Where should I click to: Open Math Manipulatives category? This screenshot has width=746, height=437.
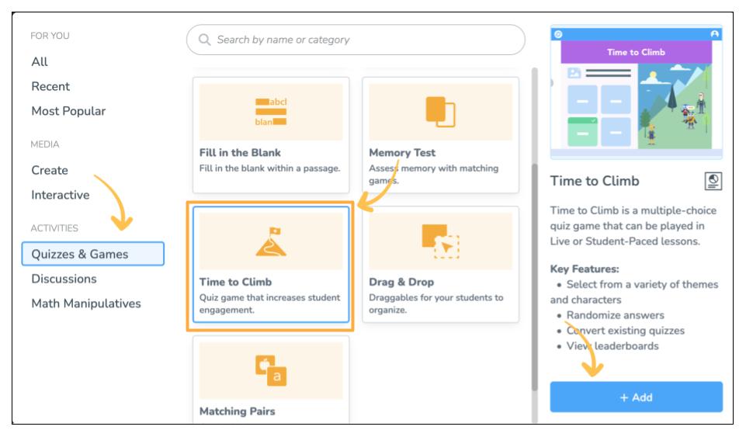pyautogui.click(x=86, y=303)
